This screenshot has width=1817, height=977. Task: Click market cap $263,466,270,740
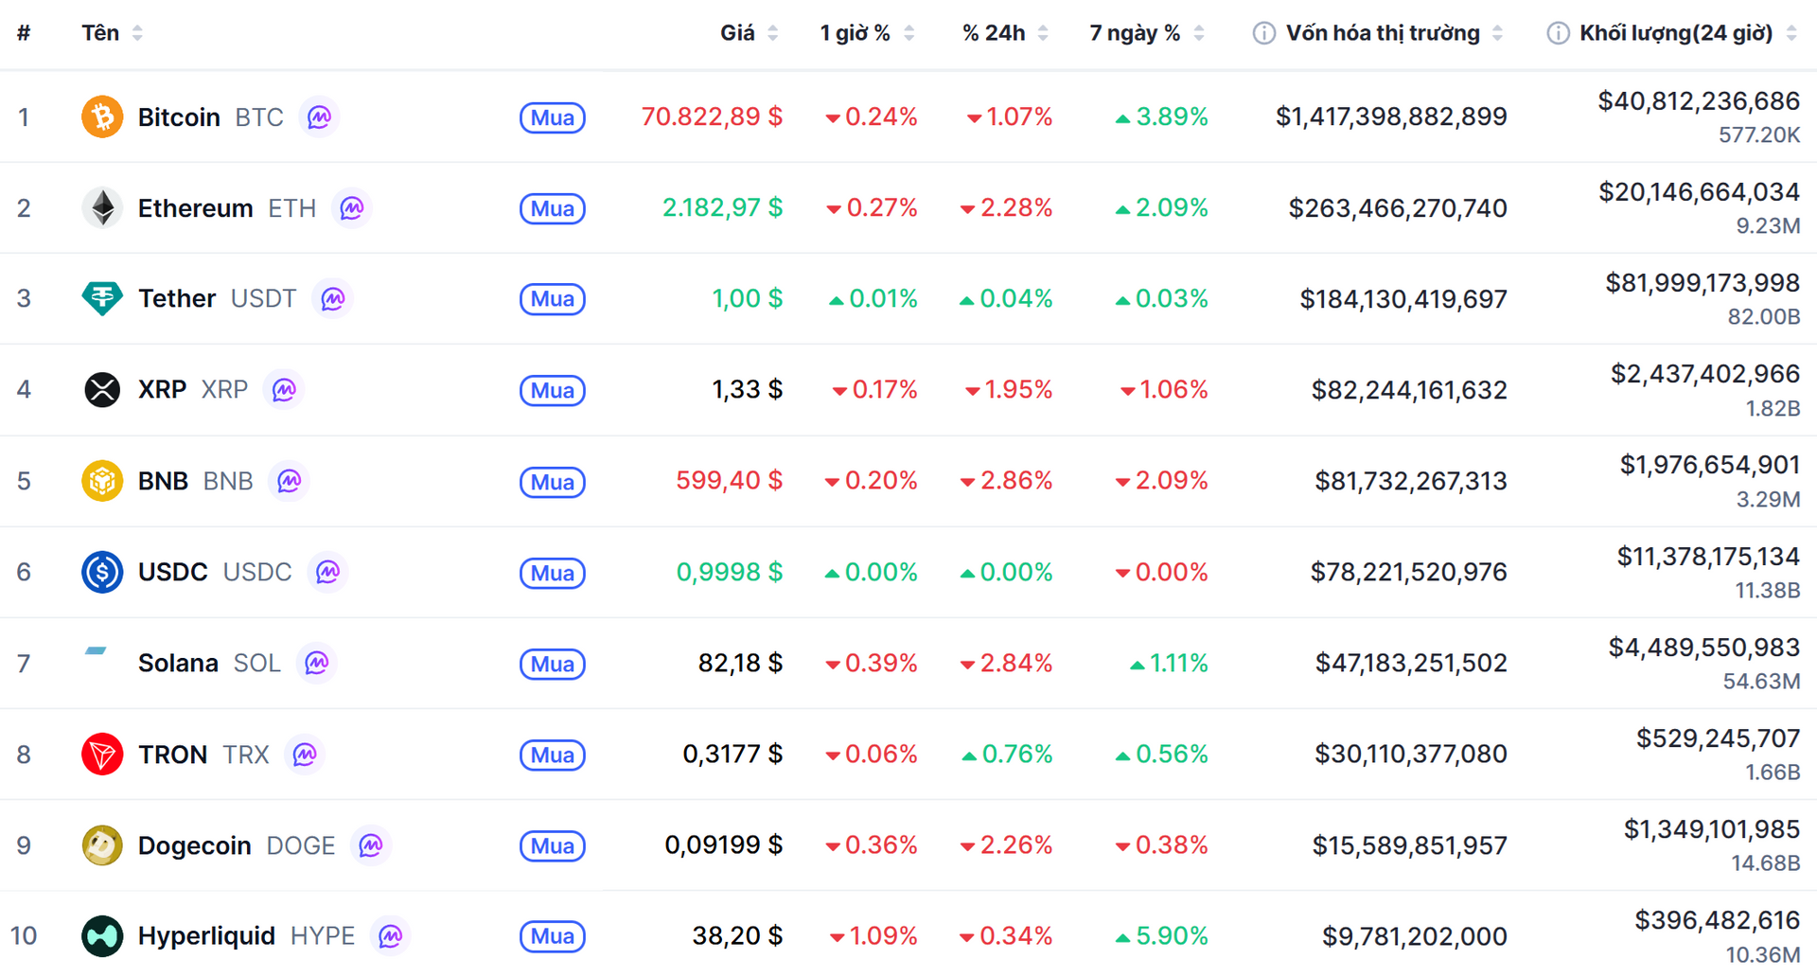(1398, 208)
